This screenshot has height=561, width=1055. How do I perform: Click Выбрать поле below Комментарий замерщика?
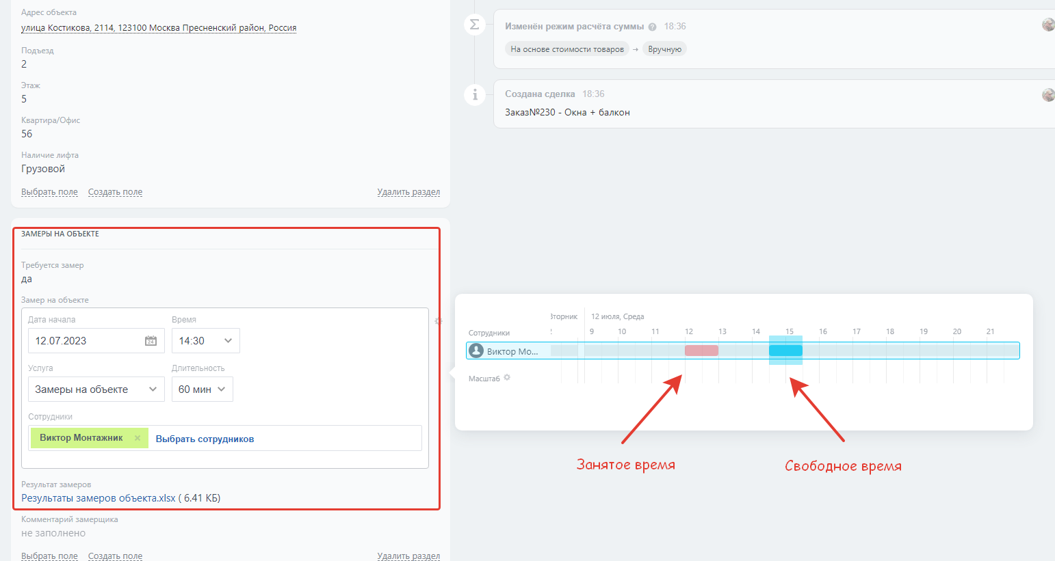[49, 556]
